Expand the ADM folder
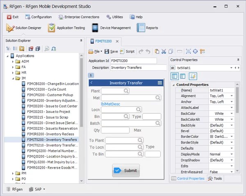 (13, 61)
